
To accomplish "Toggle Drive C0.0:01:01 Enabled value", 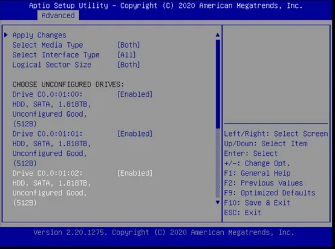I will coord(135,134).
